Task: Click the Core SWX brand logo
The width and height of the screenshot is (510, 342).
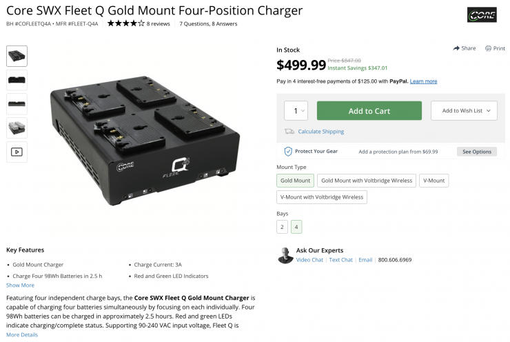Action: click(x=482, y=15)
